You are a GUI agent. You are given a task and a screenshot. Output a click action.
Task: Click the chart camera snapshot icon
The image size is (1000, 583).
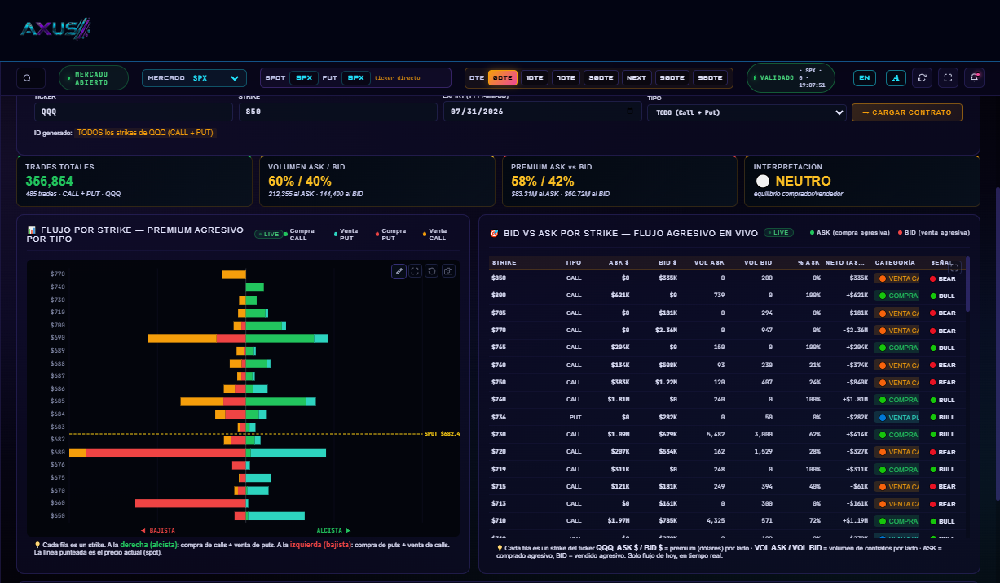pos(448,271)
